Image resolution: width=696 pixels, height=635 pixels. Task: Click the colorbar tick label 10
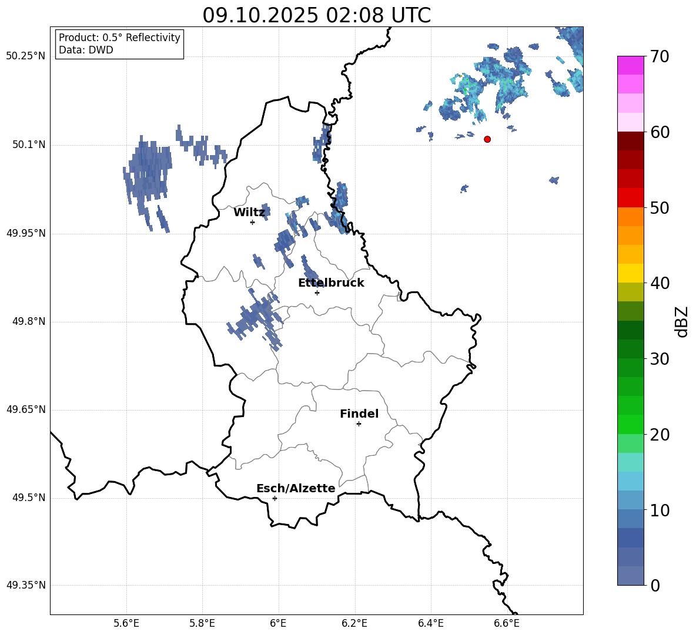pyautogui.click(x=660, y=510)
